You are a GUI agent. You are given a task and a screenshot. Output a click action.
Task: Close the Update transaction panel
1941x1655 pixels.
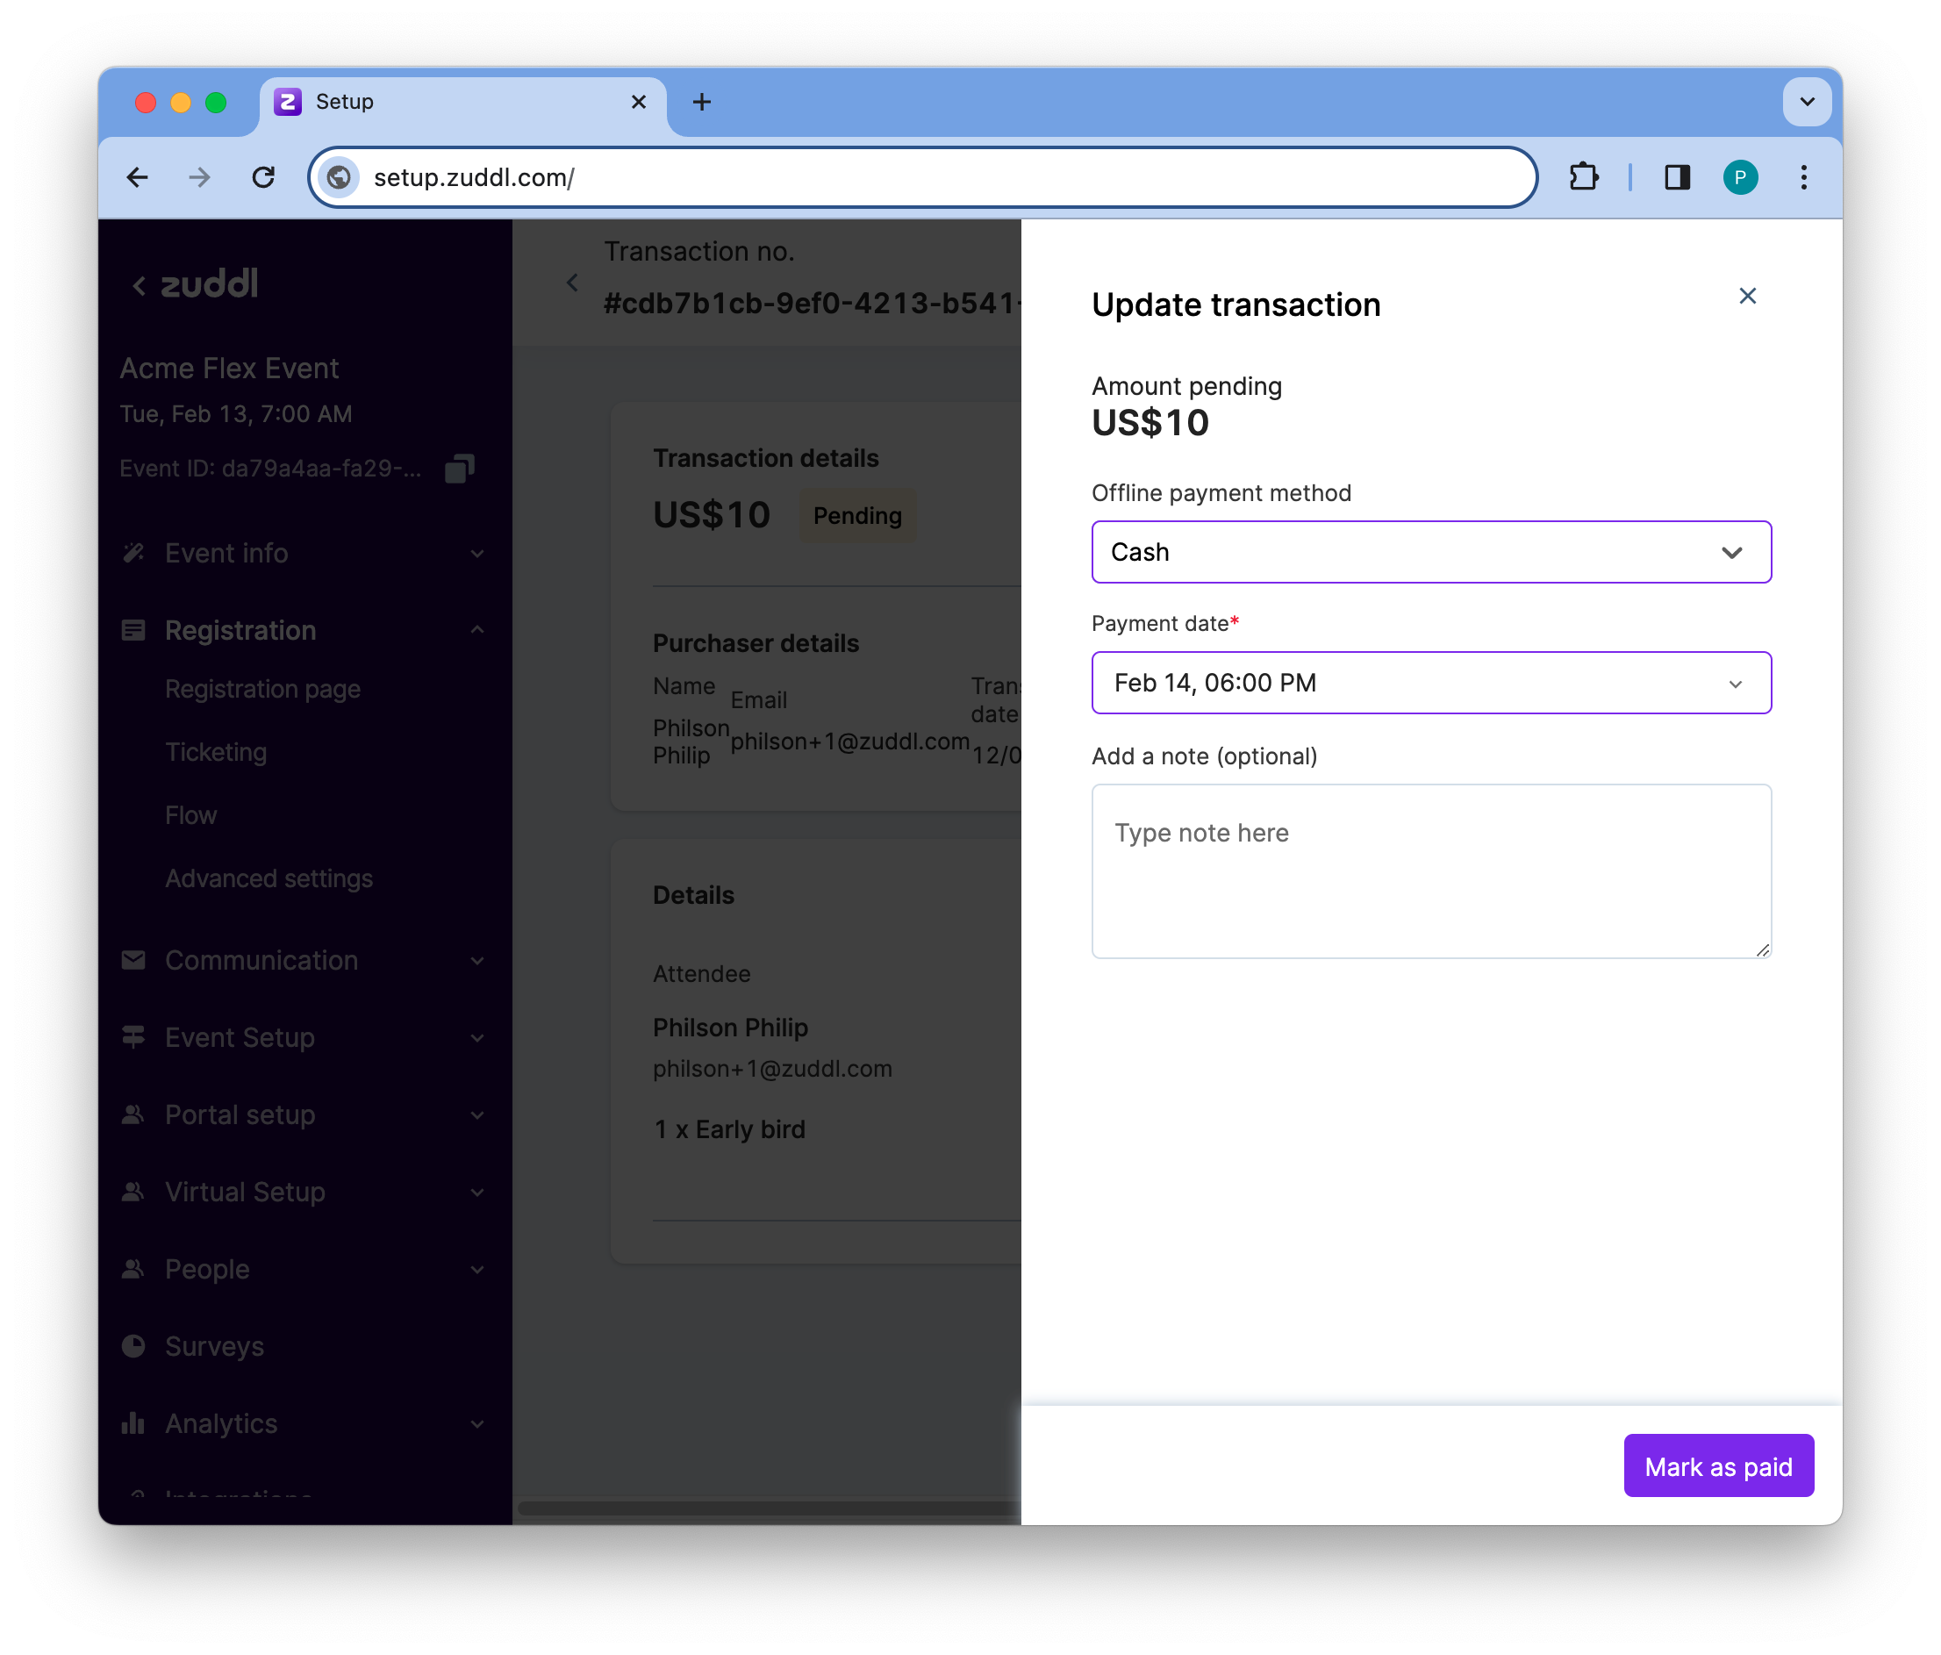(1747, 296)
